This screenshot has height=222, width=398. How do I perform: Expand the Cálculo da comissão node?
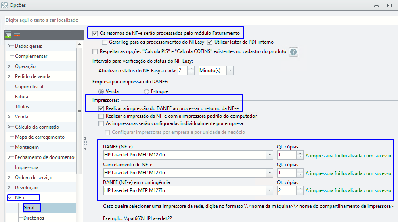[x=9, y=127]
